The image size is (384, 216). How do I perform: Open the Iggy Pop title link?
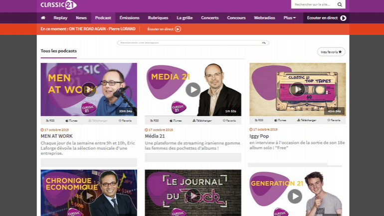pos(259,136)
